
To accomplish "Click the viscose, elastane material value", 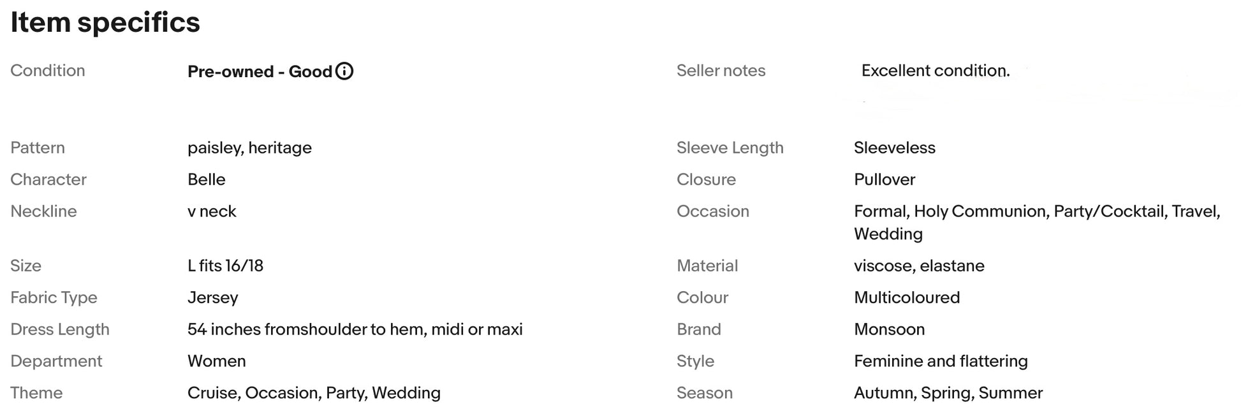I will coord(919,266).
